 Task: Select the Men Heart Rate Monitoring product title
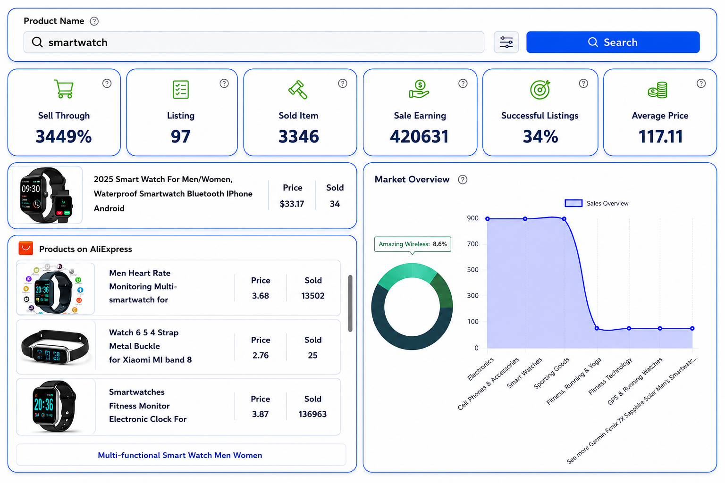pos(143,286)
